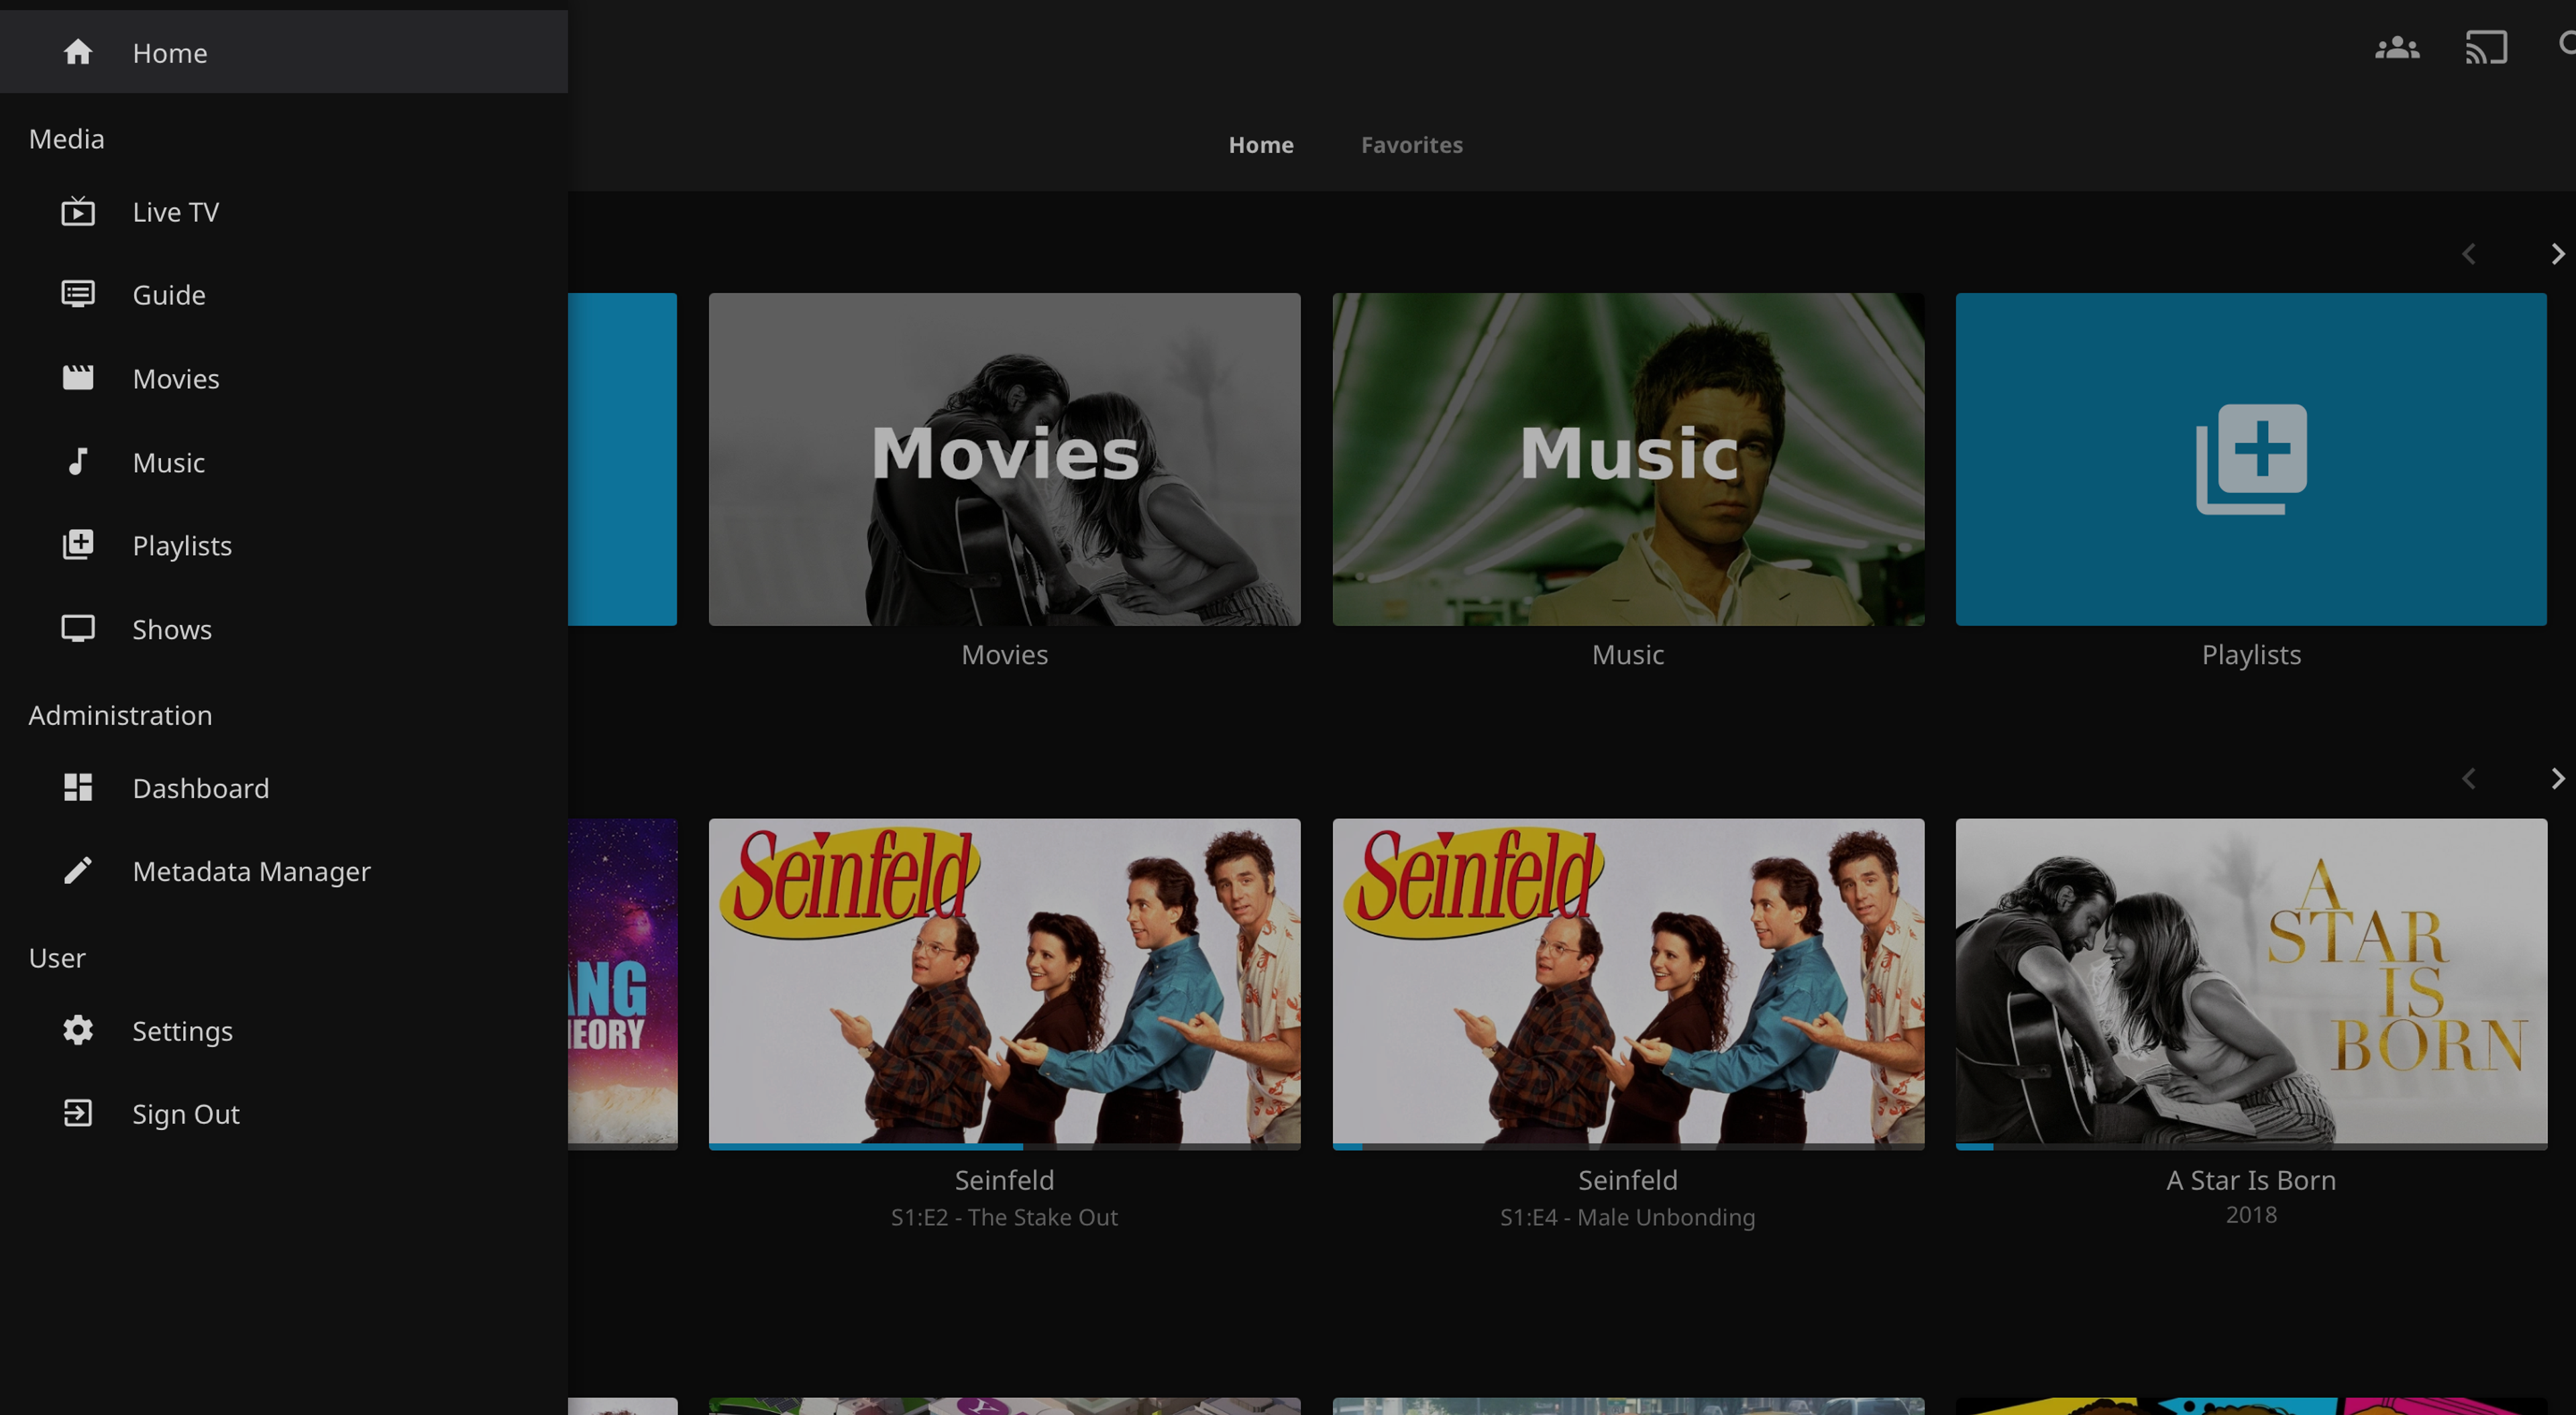Open A Star Is Born thumbnail
The width and height of the screenshot is (2576, 1415).
click(2251, 984)
